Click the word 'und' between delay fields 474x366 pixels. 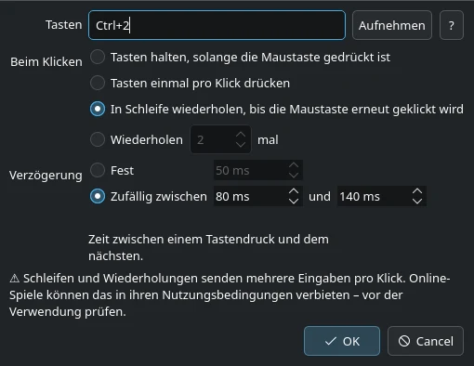click(320, 196)
